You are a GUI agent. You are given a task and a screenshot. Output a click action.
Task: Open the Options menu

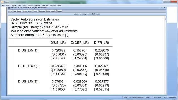click(x=37, y=6)
